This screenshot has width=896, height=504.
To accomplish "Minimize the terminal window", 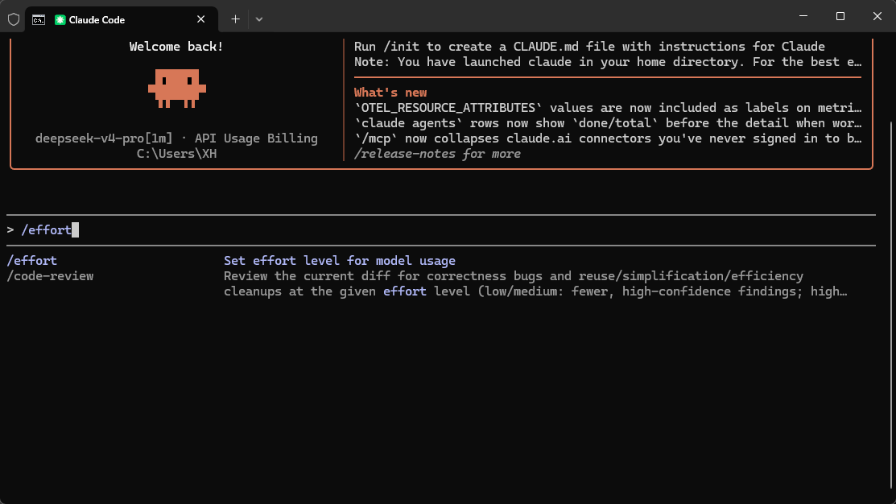I will (803, 16).
